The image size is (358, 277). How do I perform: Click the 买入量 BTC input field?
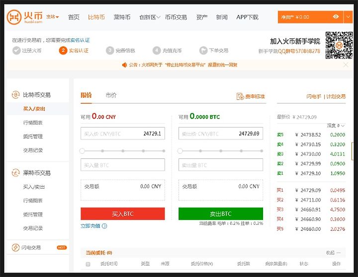point(123,165)
